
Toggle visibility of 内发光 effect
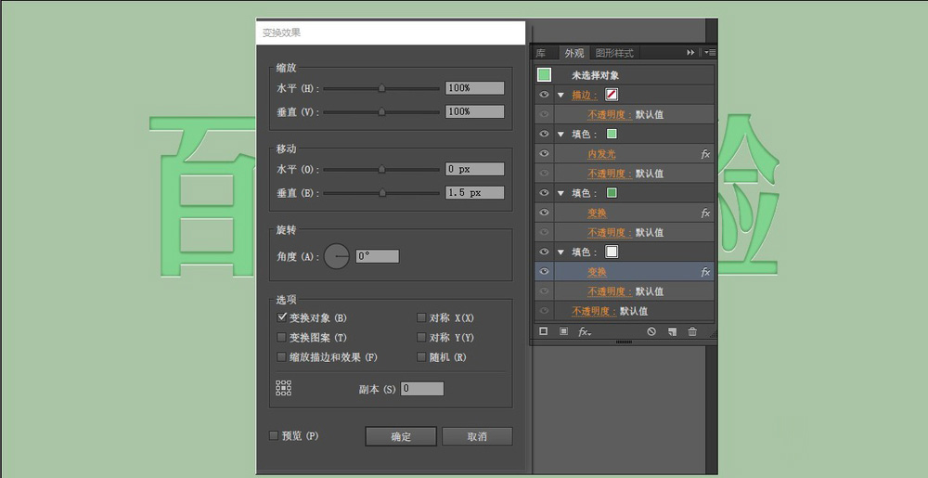544,154
